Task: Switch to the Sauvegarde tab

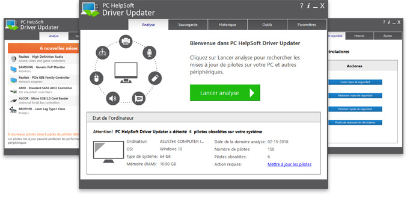Action: pyautogui.click(x=188, y=25)
